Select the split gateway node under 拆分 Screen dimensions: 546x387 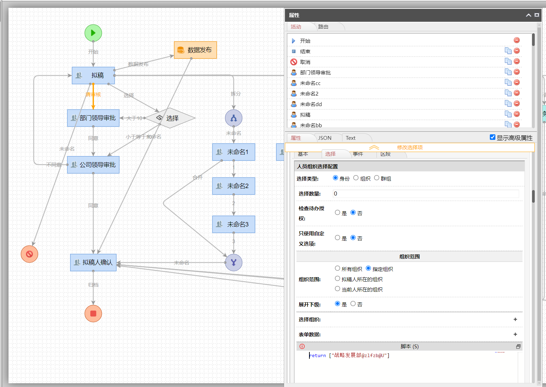pos(234,118)
